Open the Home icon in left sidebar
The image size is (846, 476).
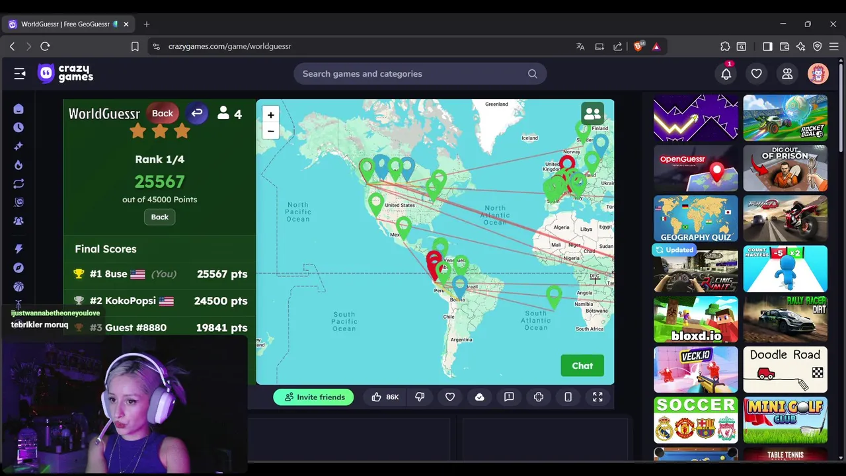point(19,108)
